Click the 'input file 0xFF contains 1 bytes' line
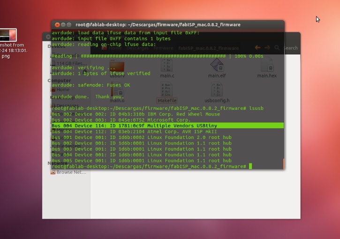Screen dimensions: 340x239 pos(111,39)
